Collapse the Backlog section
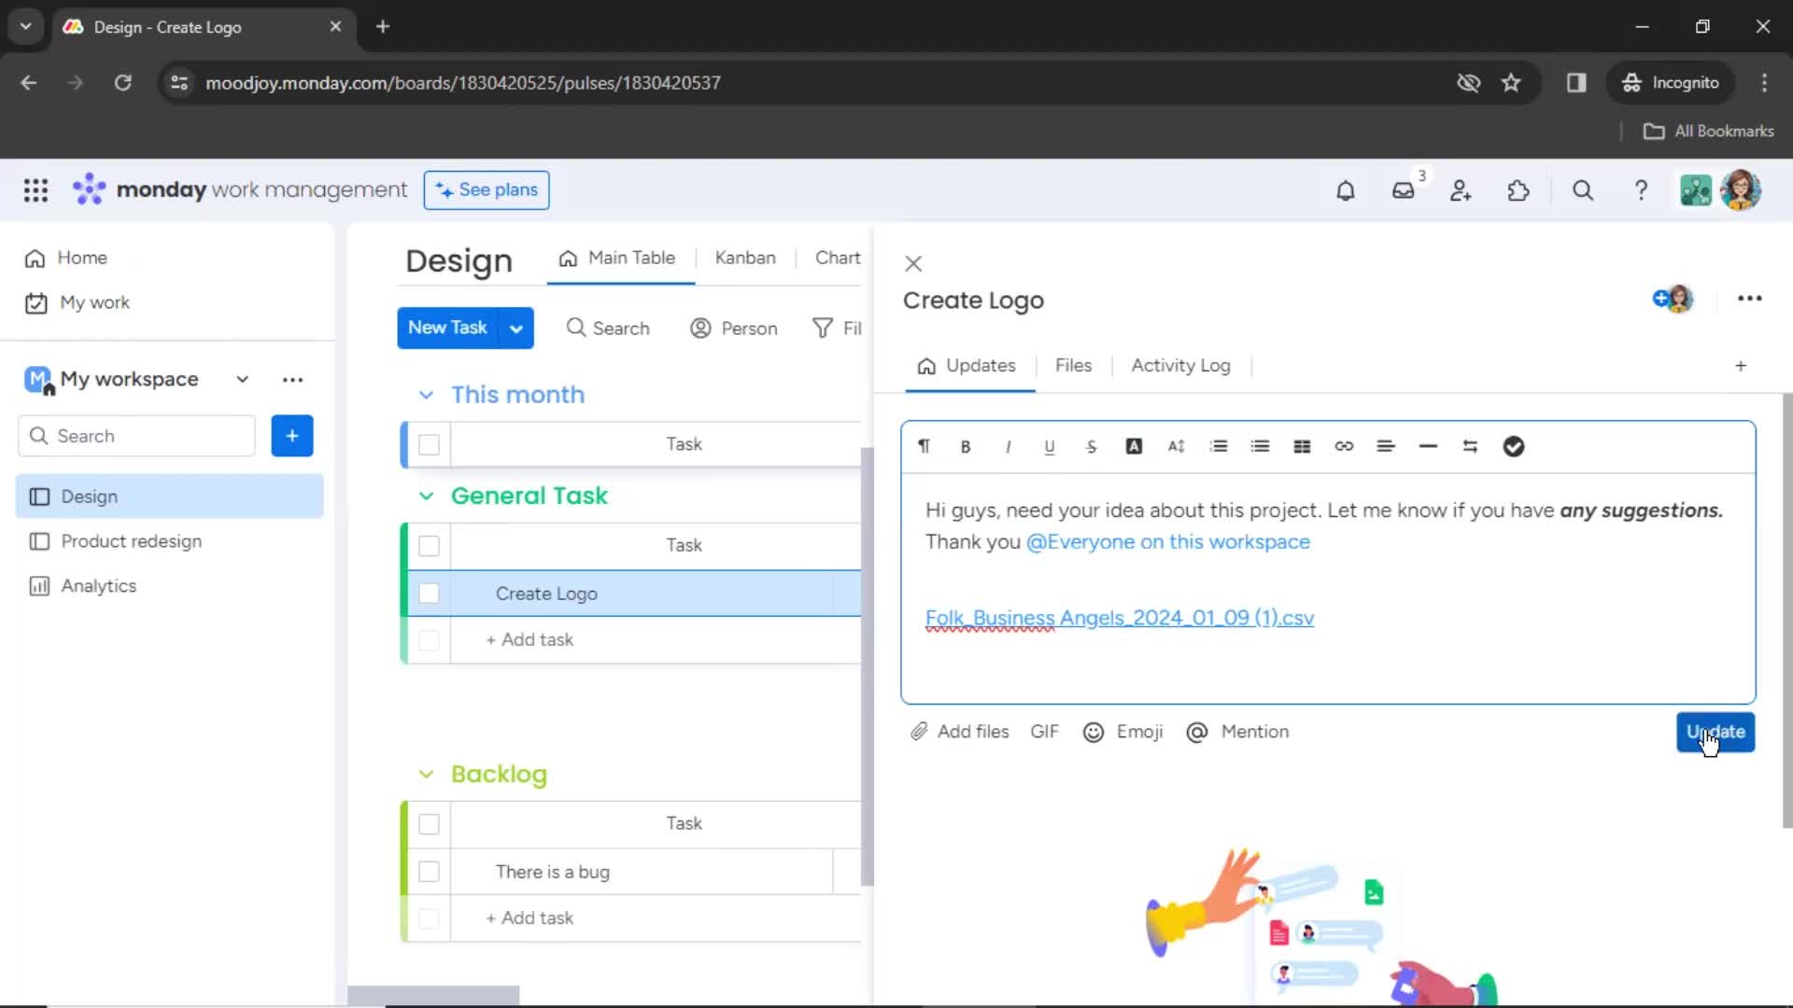Viewport: 1793px width, 1008px height. tap(428, 773)
